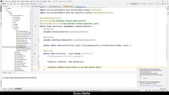Click run gutter icon beside main method
169x95 pixels.
[x=36, y=45]
